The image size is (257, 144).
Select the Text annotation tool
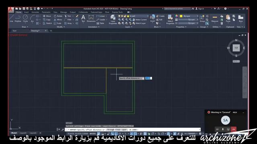83,18
